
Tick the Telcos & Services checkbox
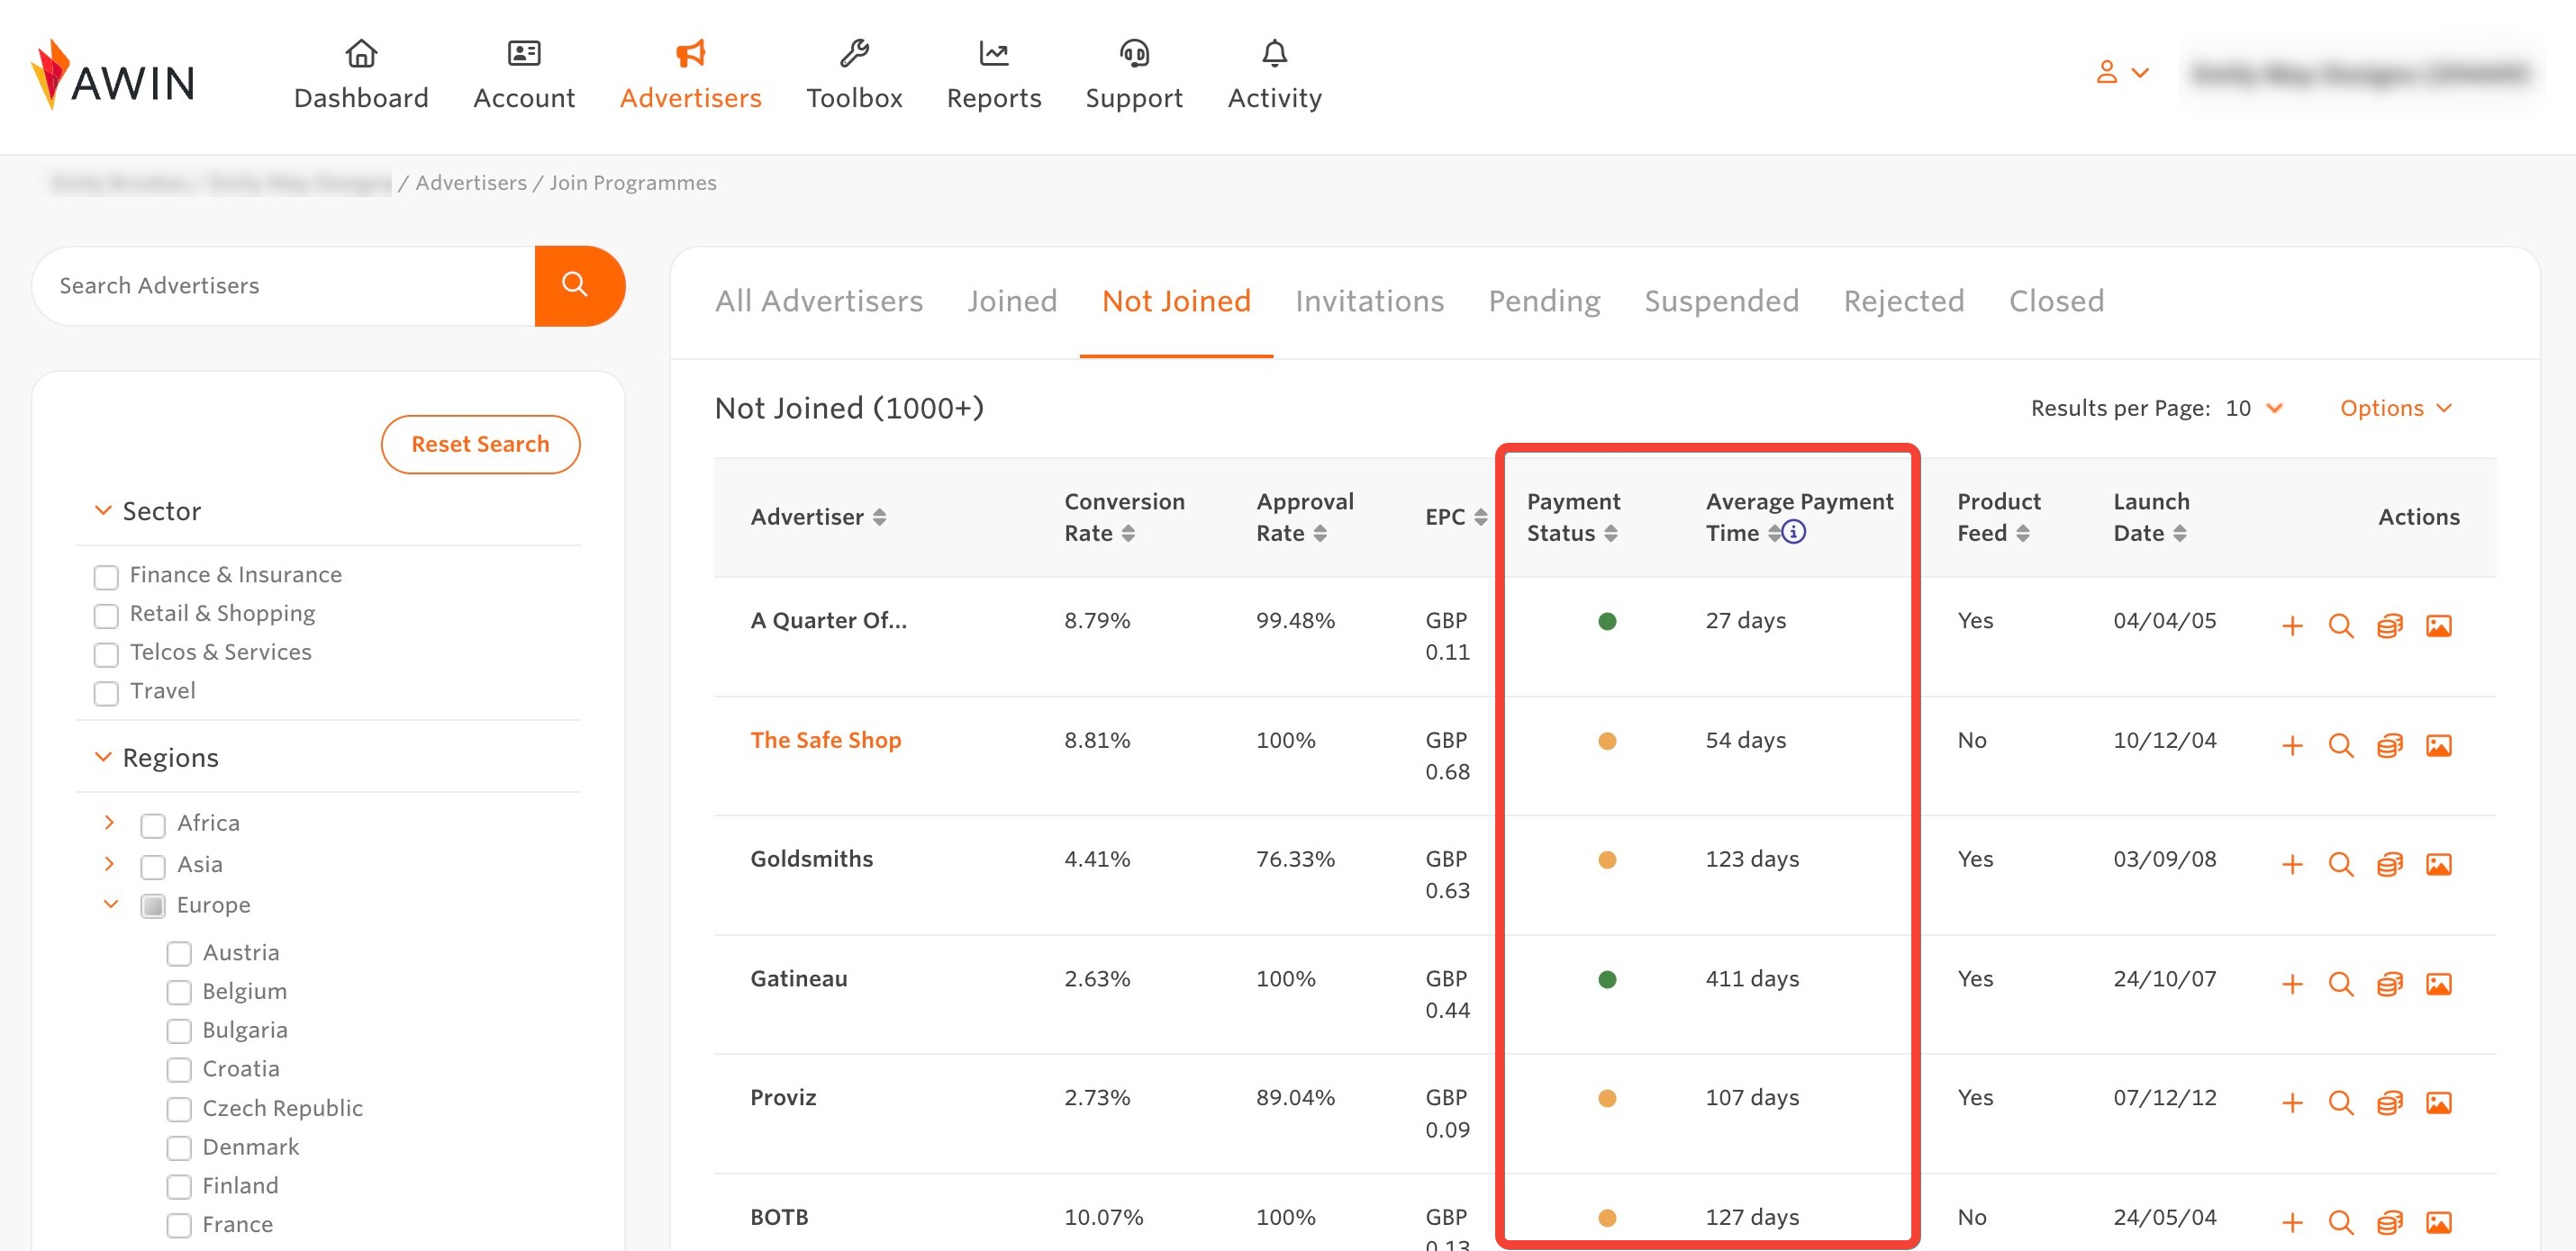tap(106, 654)
